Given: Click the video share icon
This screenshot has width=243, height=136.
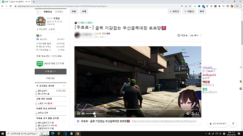Looking at the screenshot, I should (193, 114).
